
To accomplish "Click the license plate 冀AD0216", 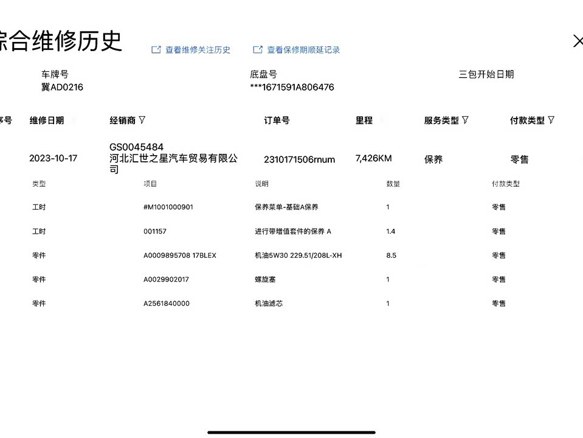I will [62, 87].
